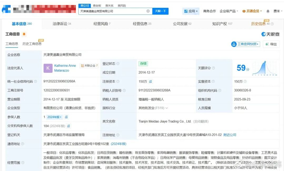
Task: Click the 天眼一下 search button
Action: coord(160,11)
